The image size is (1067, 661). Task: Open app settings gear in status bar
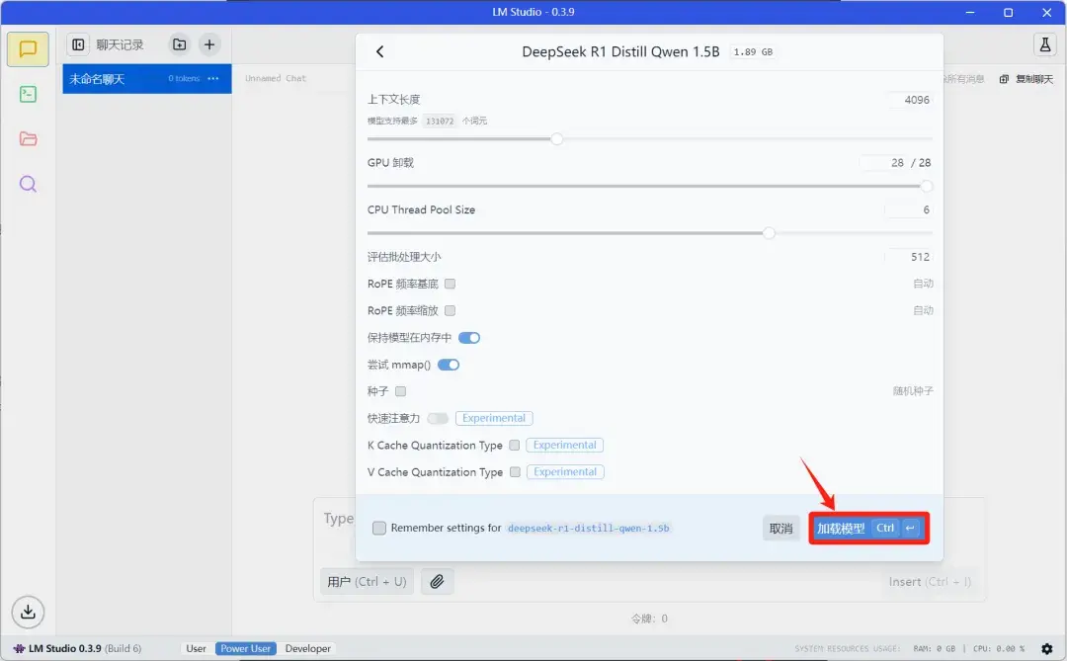tap(1046, 649)
